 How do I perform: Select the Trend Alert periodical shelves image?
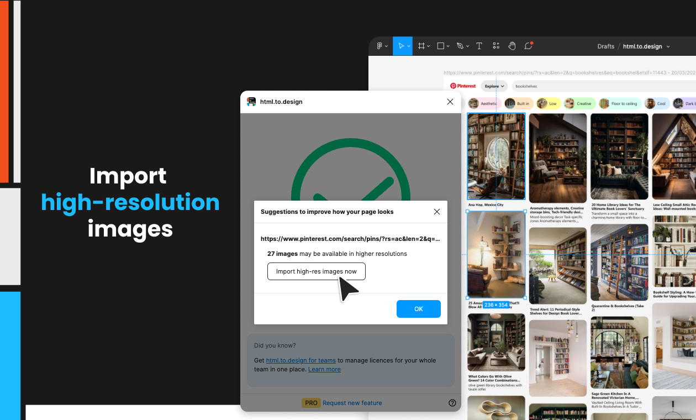click(558, 266)
